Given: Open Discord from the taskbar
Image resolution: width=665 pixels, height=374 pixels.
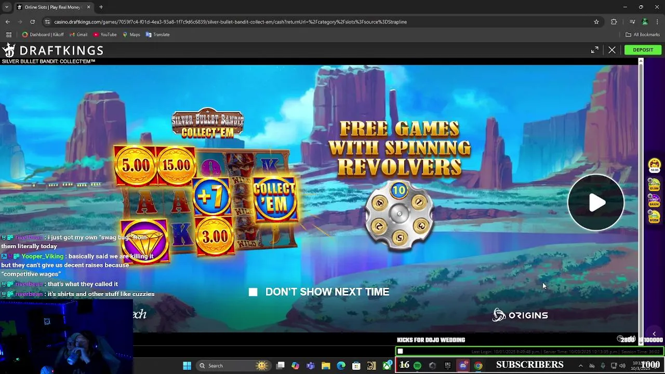Looking at the screenshot, I should (x=463, y=366).
